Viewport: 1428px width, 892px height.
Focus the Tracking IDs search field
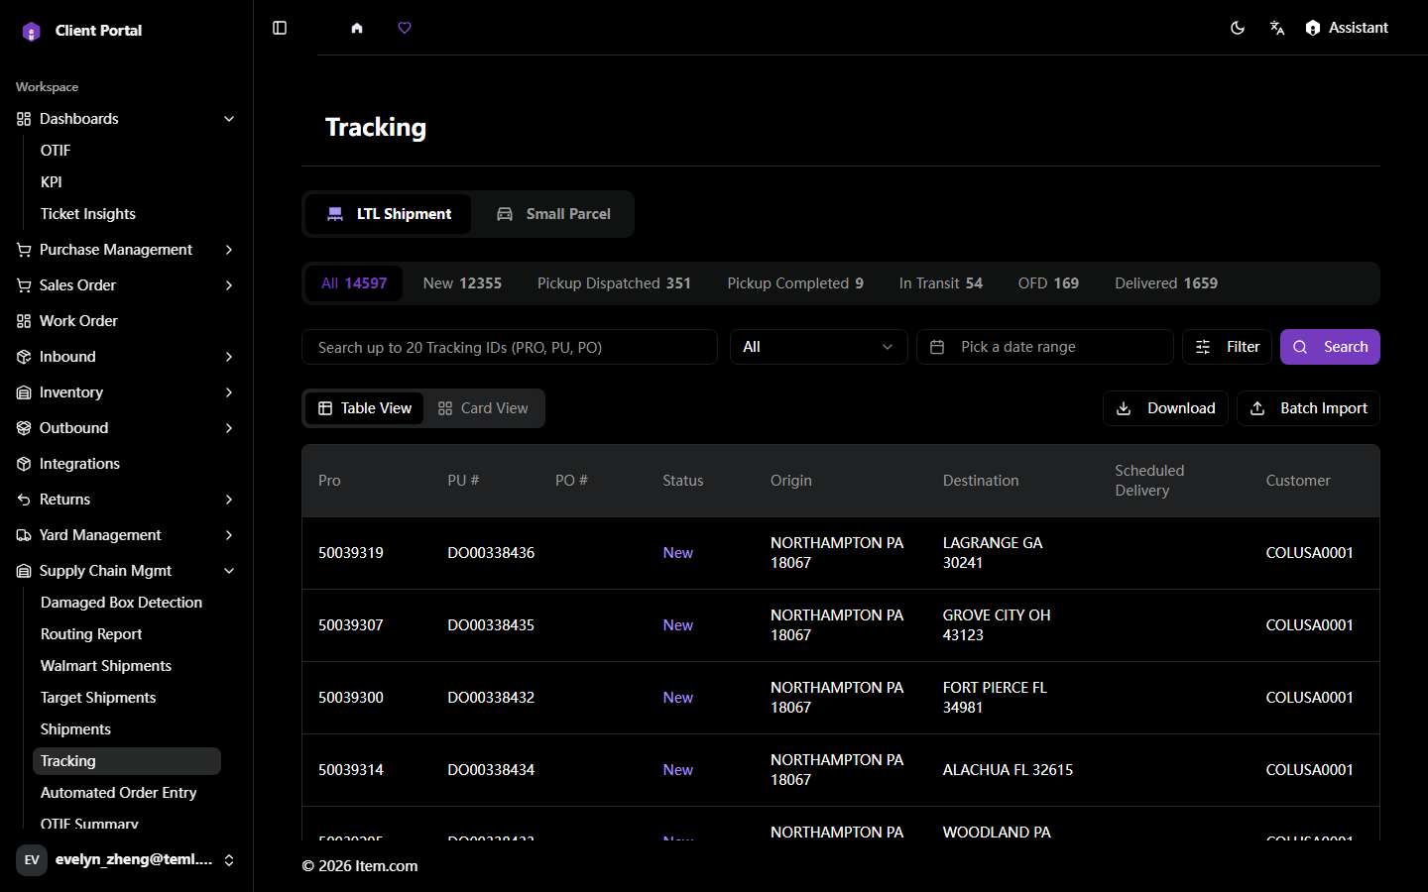click(x=510, y=347)
